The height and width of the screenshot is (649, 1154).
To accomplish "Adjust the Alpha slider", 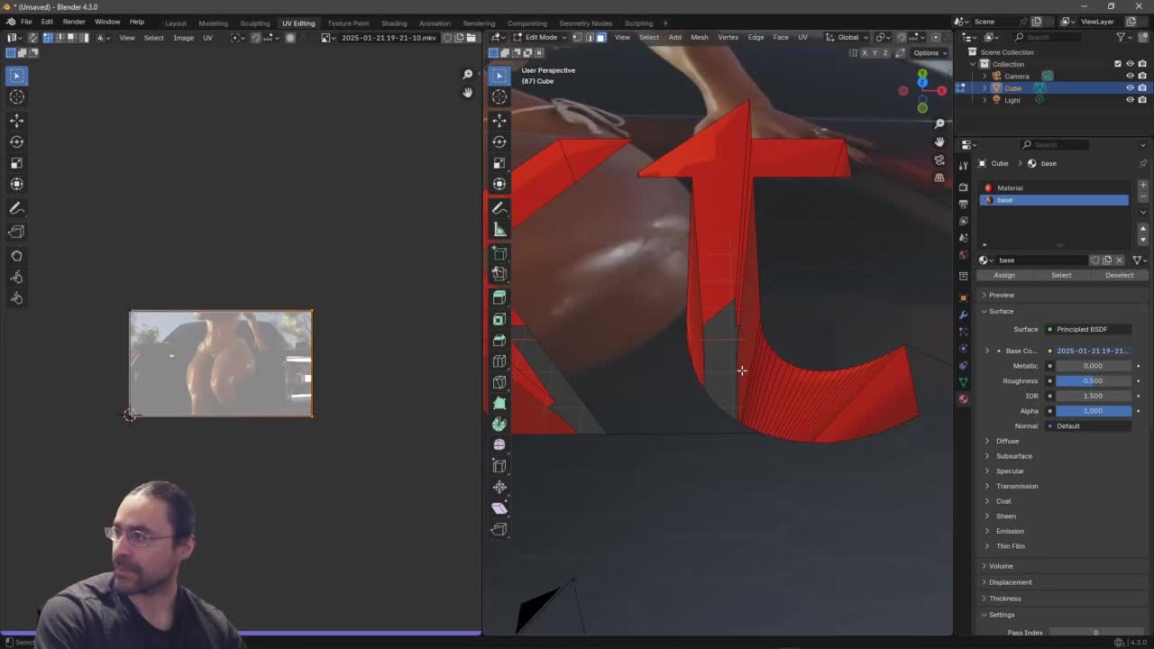I will [1092, 411].
